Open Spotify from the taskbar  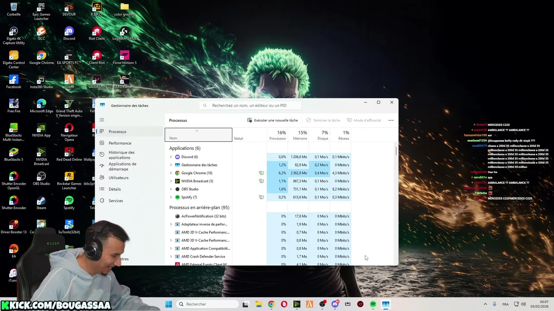(373, 304)
